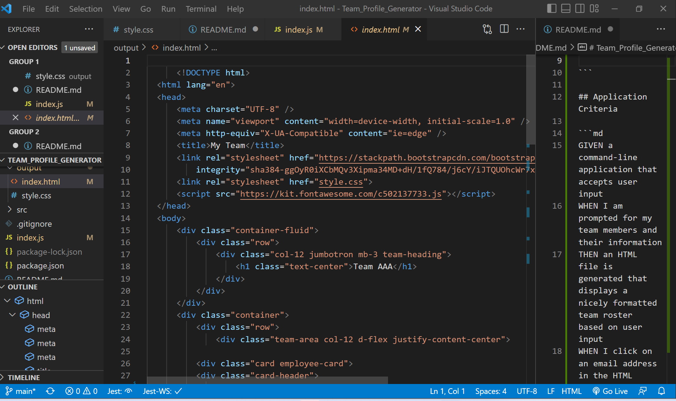Screen dimensions: 676x401
Task: Open editor group one more actions
Action: [x=520, y=29]
